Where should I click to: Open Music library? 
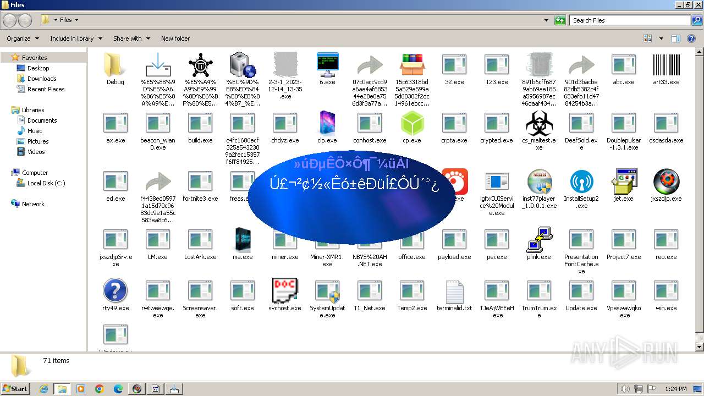pos(35,131)
